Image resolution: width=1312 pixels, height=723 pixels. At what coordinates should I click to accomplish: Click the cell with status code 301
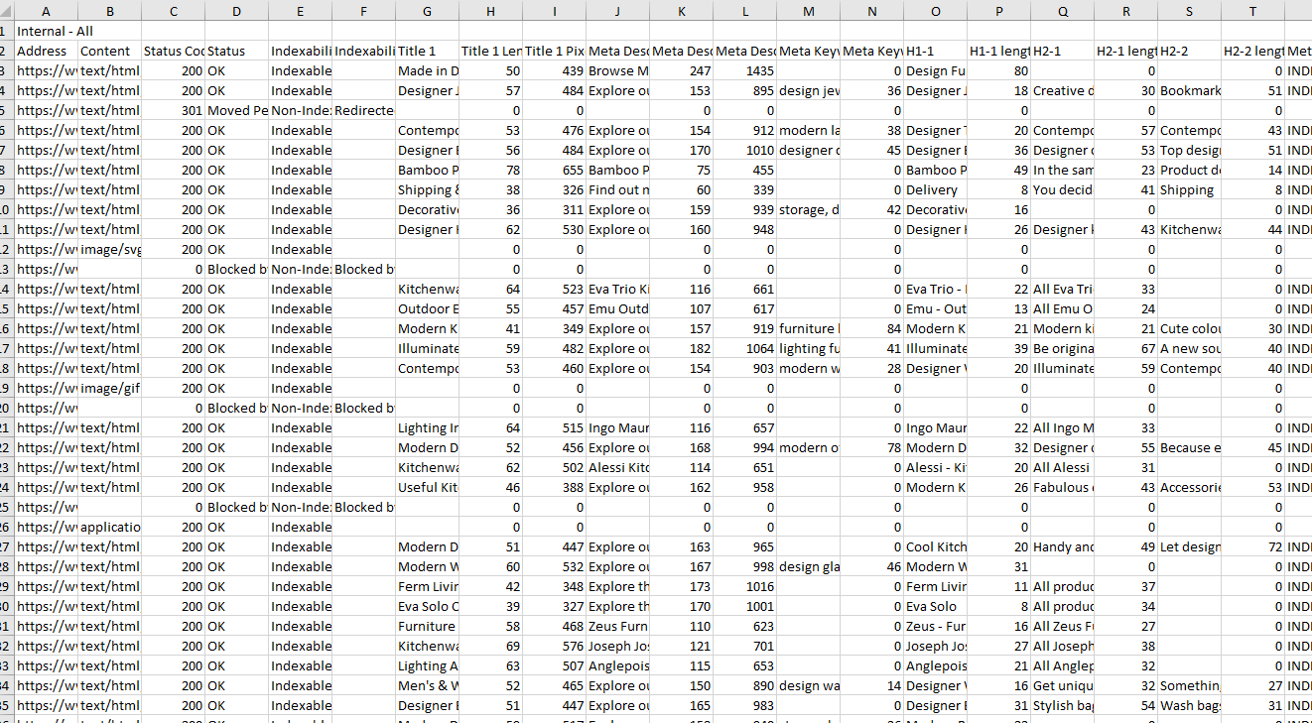(173, 110)
